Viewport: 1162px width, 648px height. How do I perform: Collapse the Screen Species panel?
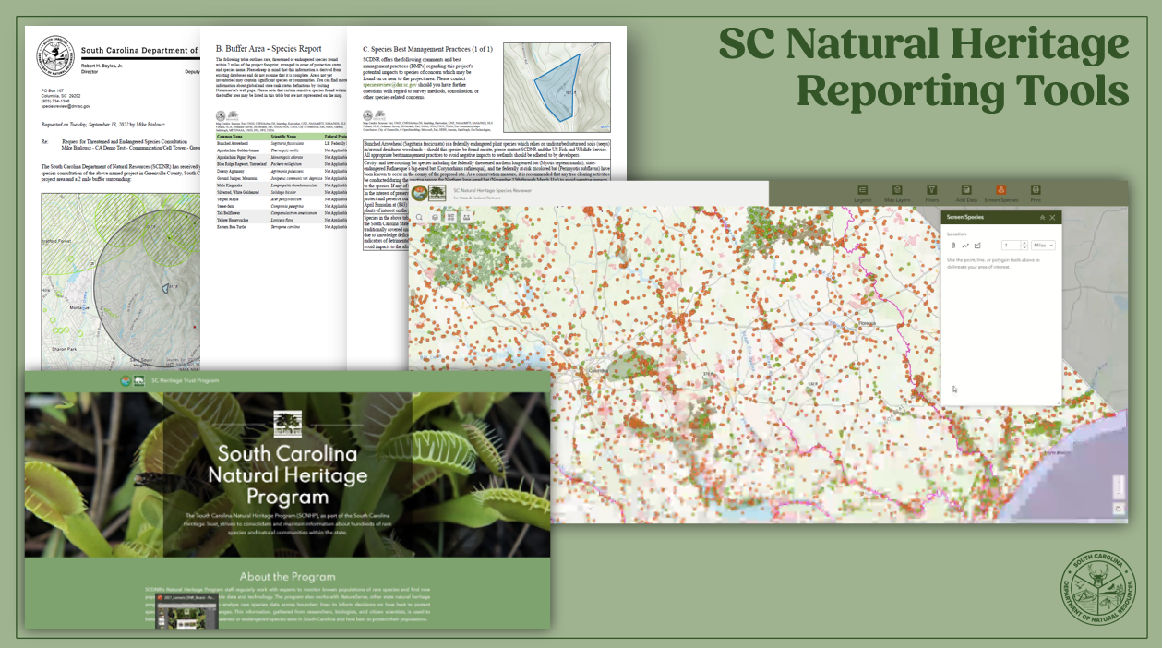[1042, 217]
